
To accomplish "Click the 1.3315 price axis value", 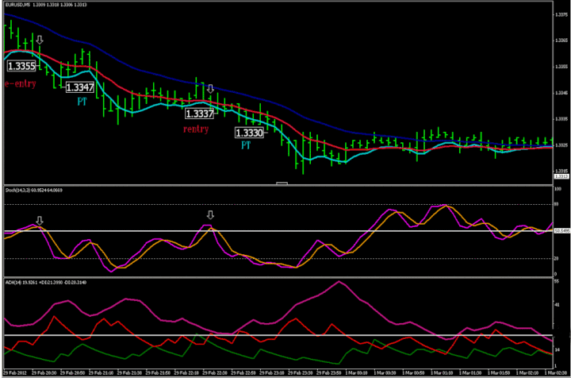I will [x=561, y=171].
